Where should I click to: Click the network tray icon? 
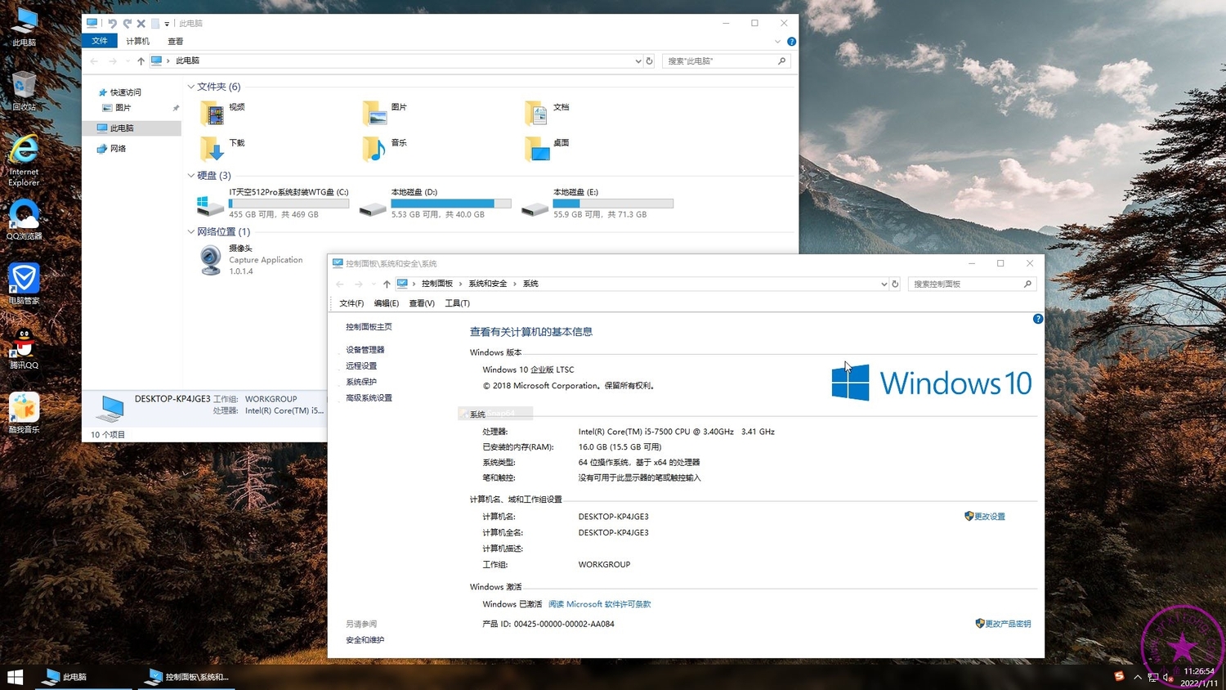(1153, 677)
